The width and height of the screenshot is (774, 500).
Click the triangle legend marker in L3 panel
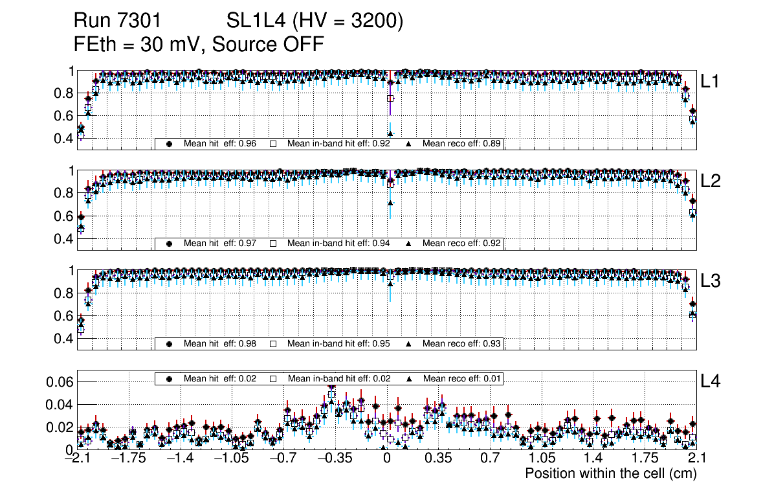tap(409, 344)
